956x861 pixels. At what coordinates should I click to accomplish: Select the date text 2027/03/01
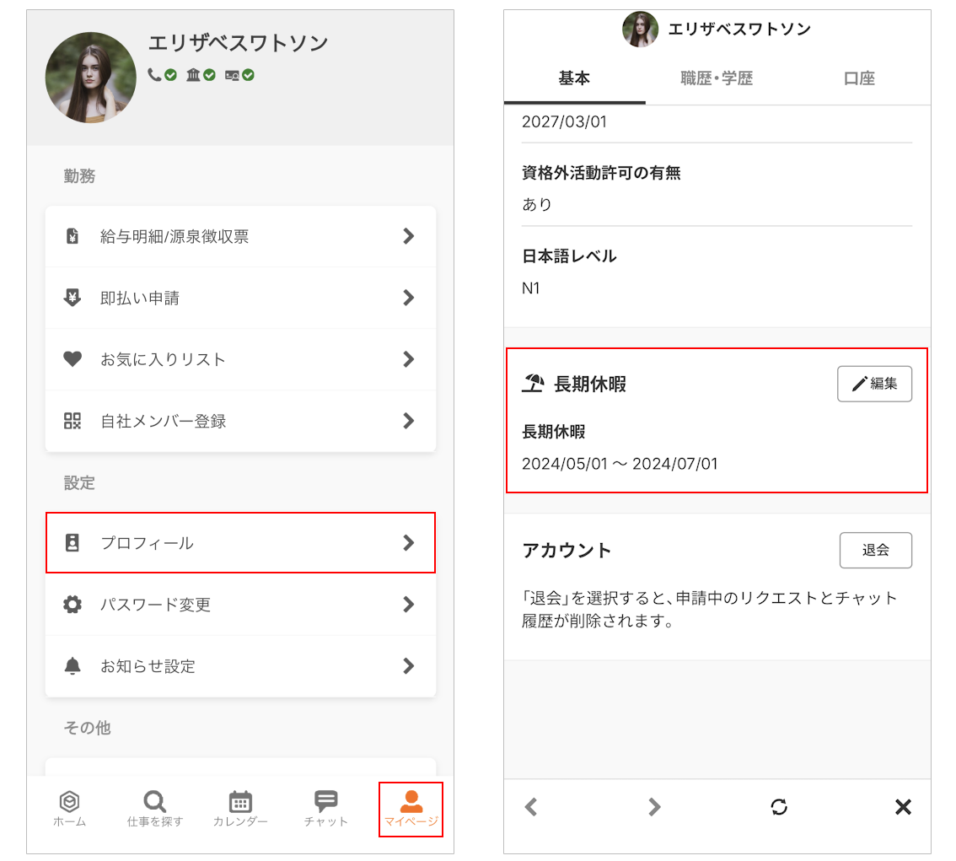(x=565, y=122)
